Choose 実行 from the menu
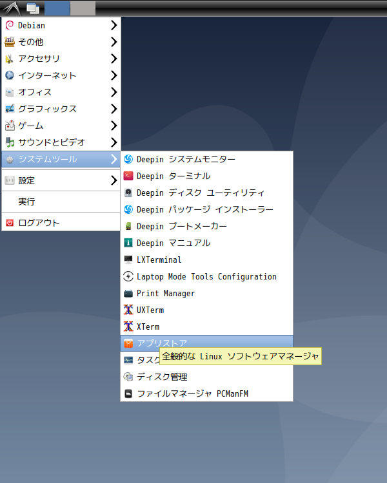 [61, 202]
